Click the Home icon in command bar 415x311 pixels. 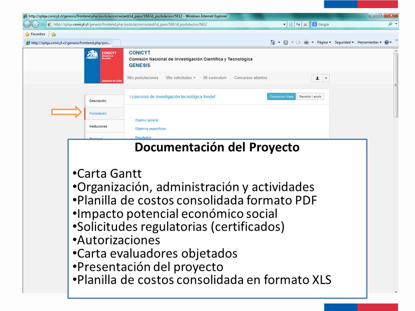(273, 42)
